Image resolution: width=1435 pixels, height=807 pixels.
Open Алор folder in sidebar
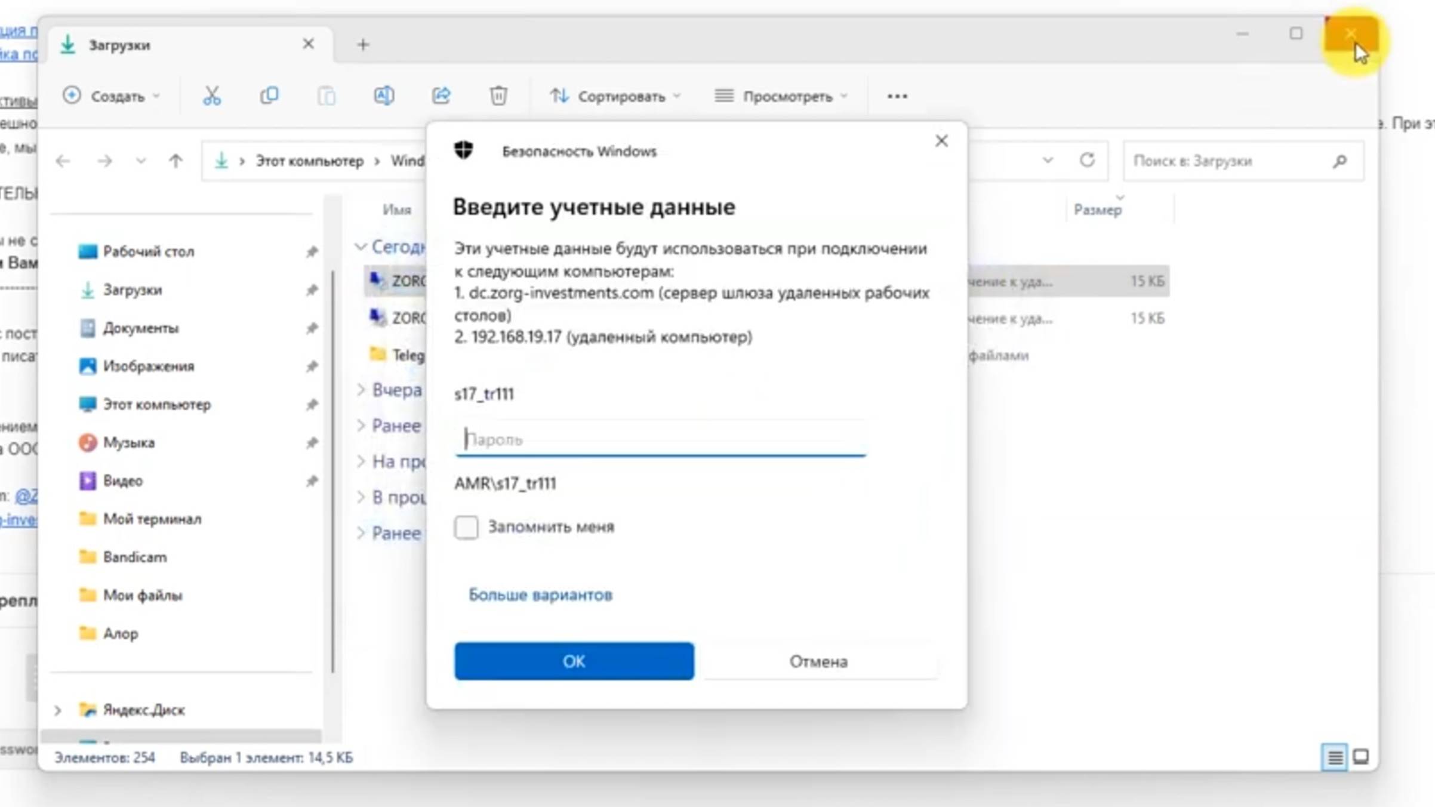[121, 633]
